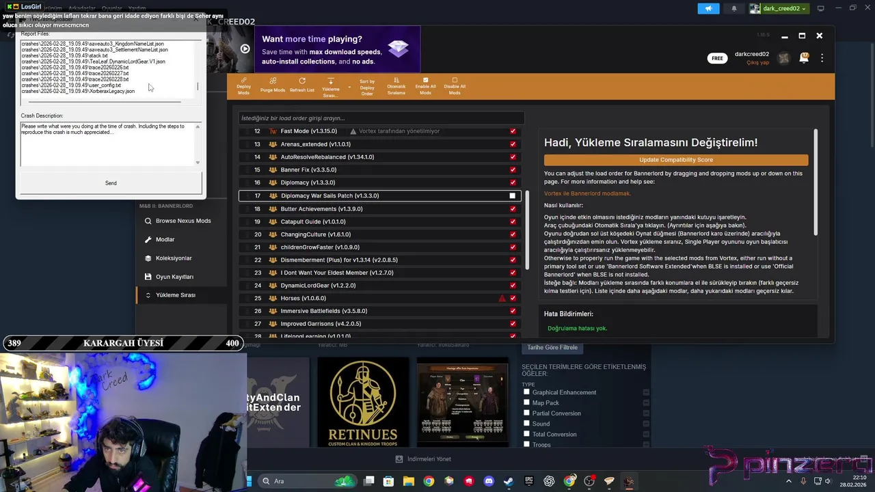Click red warning icon on Horses row
875x492 pixels.
502,298
